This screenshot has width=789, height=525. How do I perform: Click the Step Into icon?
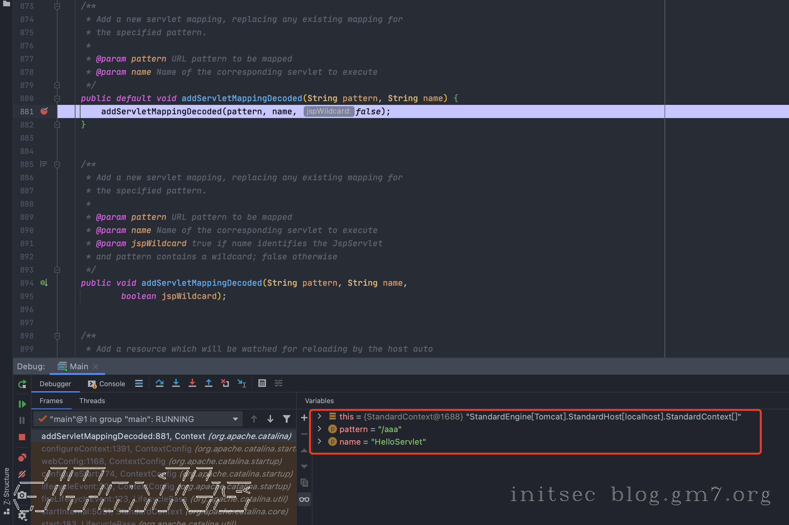coord(176,383)
